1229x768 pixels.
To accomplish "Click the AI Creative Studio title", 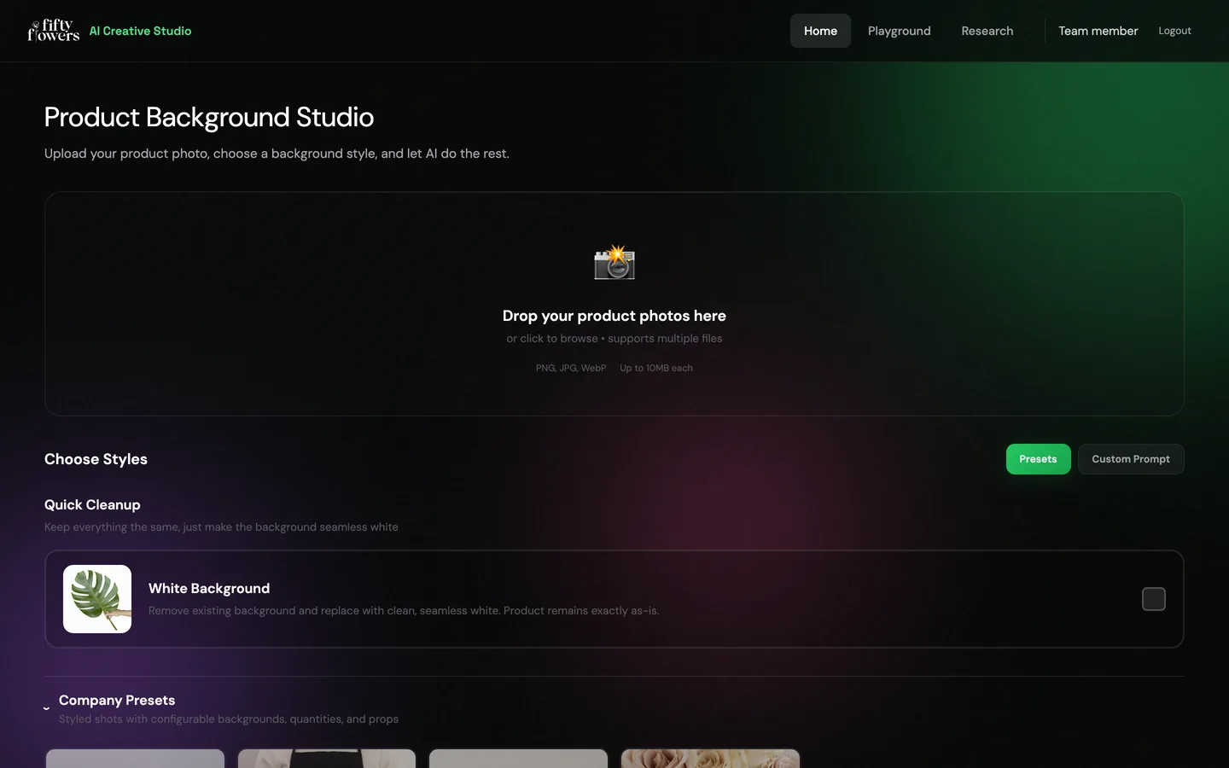I will (x=140, y=31).
